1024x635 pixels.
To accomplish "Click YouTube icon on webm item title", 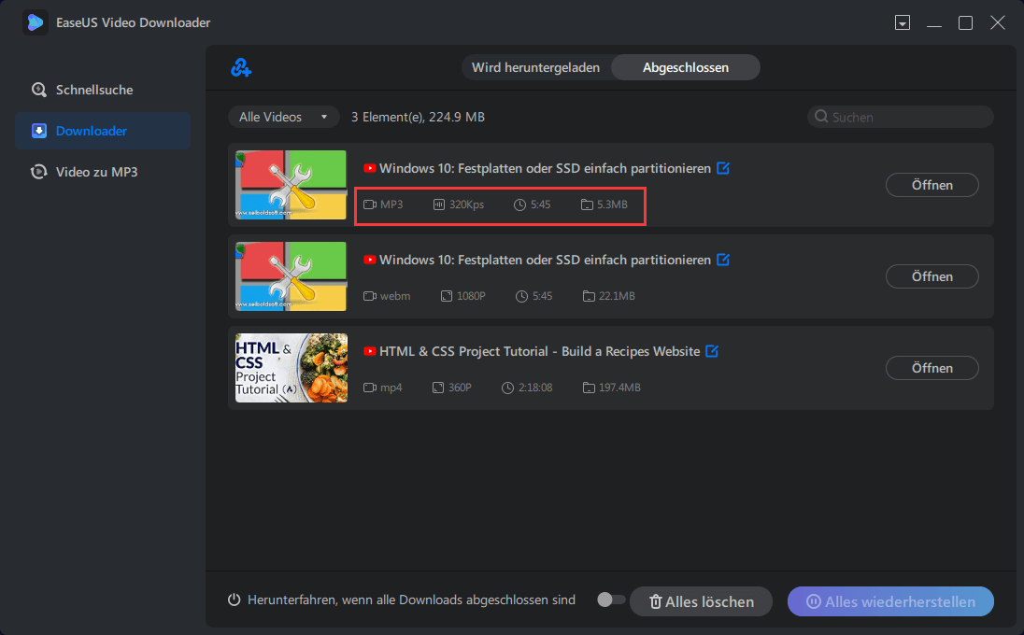I will tap(370, 260).
